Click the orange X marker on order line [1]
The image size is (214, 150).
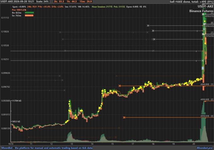coord(120,86)
